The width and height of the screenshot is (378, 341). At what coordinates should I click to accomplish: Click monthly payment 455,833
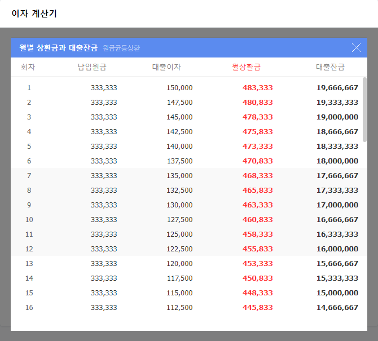click(x=257, y=249)
